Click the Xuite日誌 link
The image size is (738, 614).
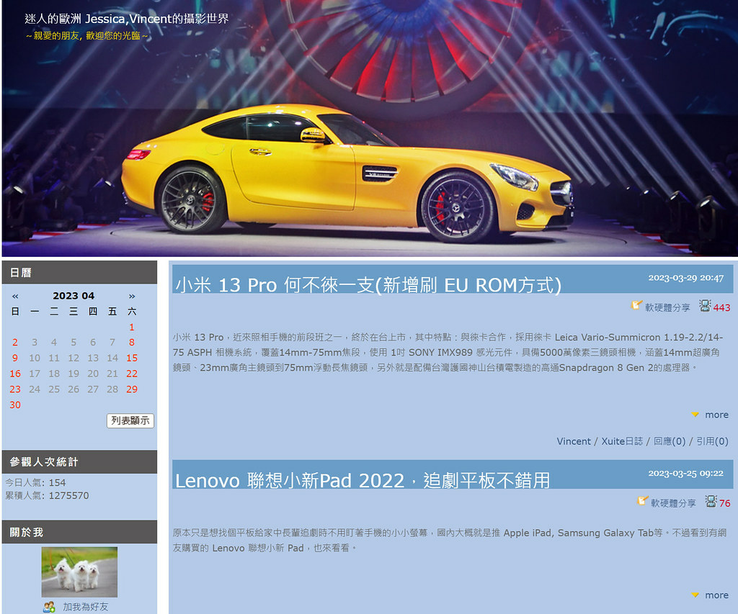click(622, 441)
